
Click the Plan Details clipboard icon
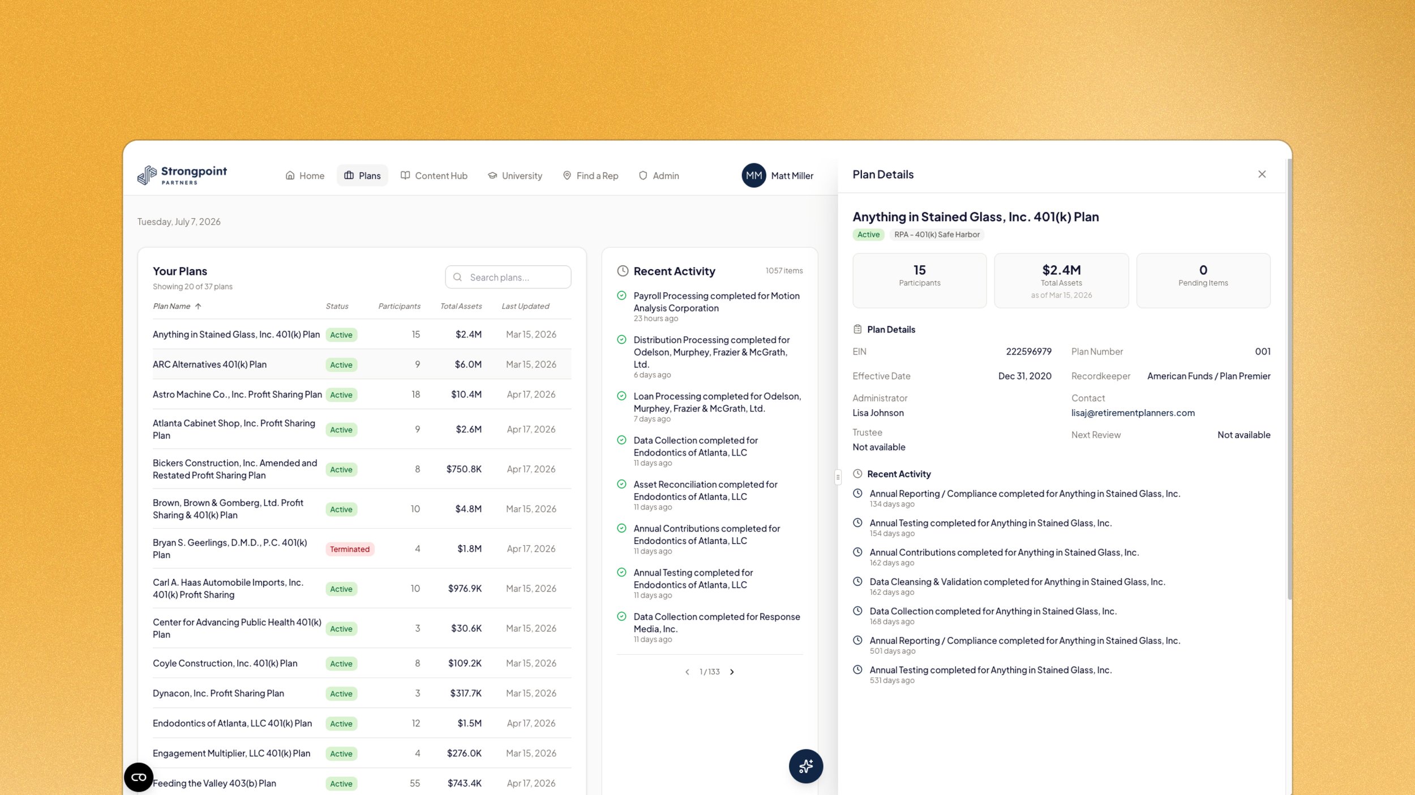pyautogui.click(x=857, y=329)
